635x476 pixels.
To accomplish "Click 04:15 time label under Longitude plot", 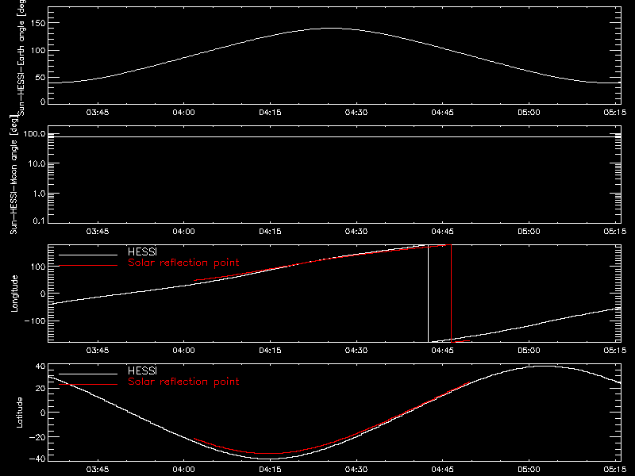I will coord(270,350).
